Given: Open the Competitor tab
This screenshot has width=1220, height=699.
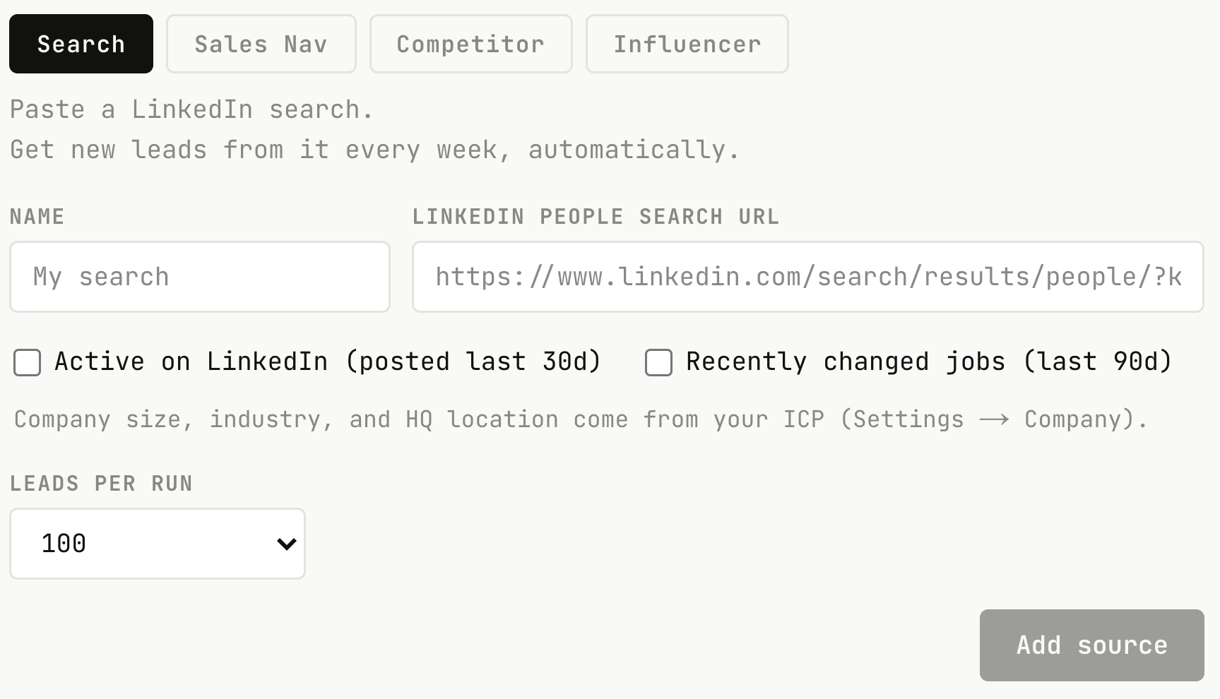Looking at the screenshot, I should pyautogui.click(x=471, y=44).
